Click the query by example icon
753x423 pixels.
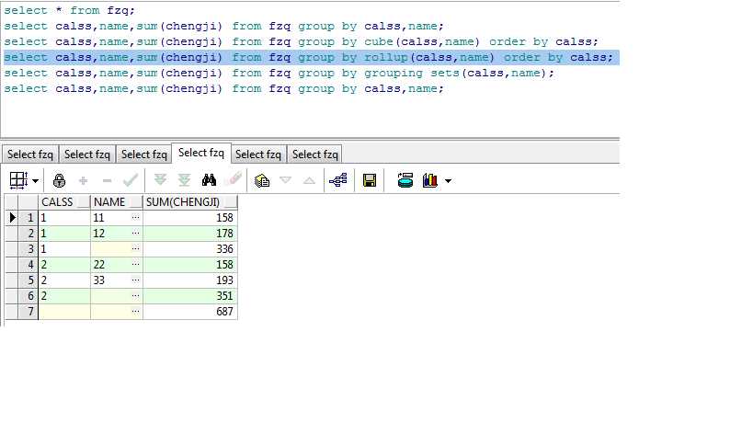coord(262,180)
